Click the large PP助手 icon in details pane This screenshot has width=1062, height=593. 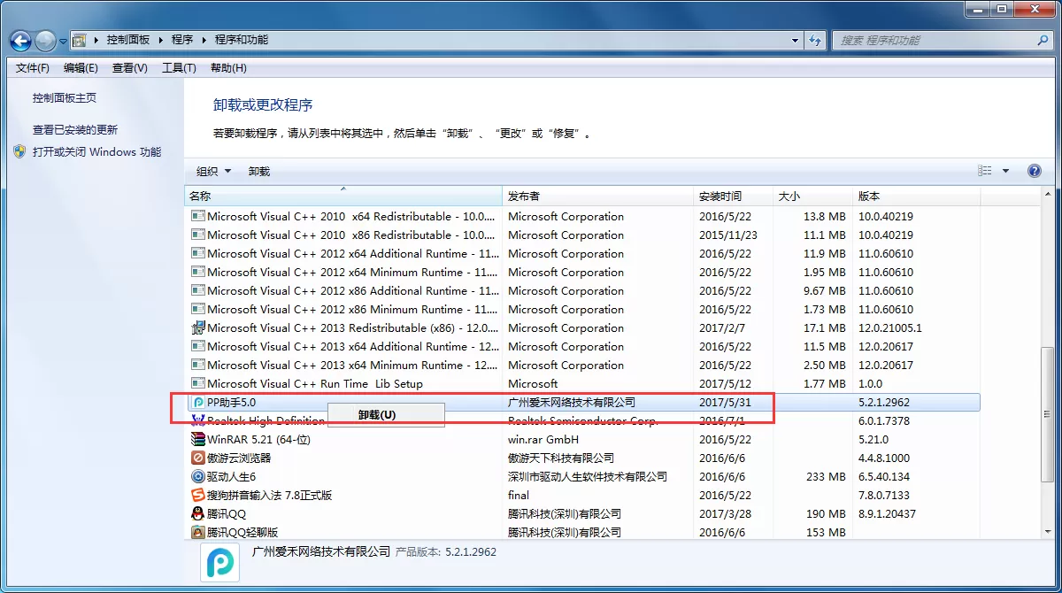220,561
